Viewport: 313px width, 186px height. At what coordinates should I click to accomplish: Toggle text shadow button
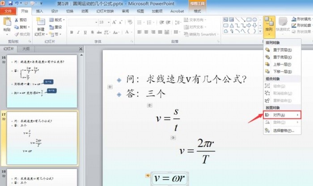click(x=92, y=32)
